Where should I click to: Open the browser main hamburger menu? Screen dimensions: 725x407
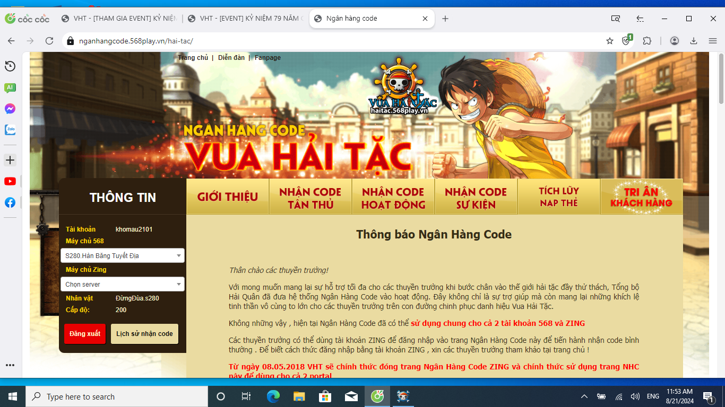(x=713, y=41)
